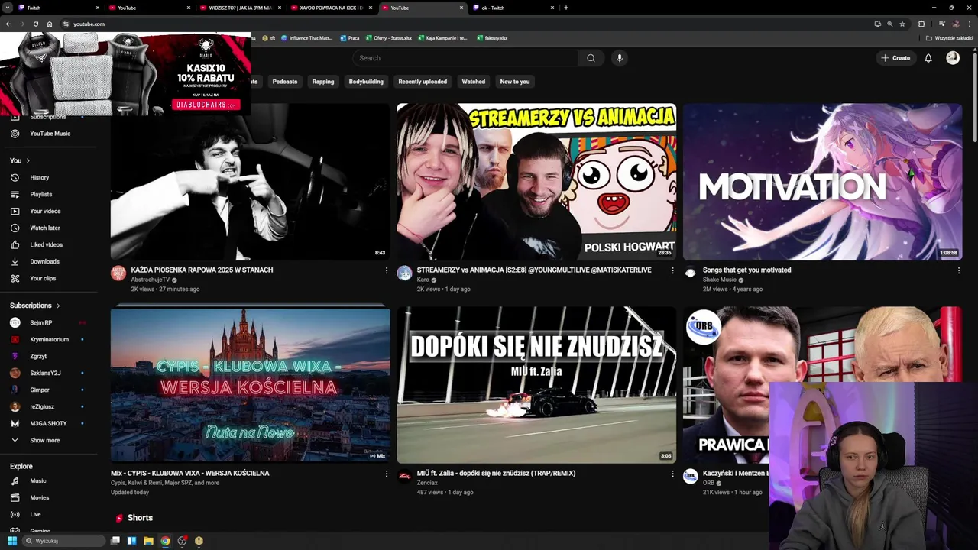Reload the page in Chrome
Viewport: 978px width, 550px height.
[x=35, y=24]
